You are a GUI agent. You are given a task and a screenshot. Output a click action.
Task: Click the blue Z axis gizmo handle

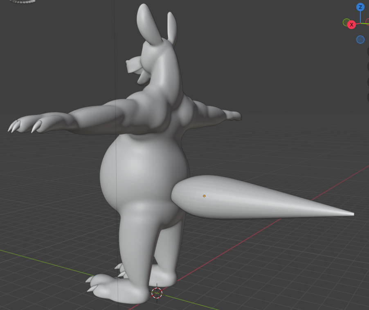(360, 7)
